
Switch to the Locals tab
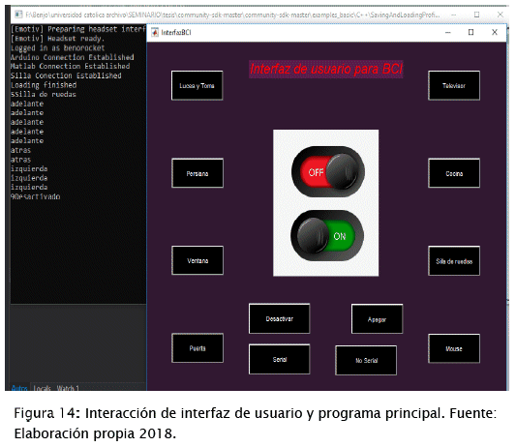(x=43, y=388)
